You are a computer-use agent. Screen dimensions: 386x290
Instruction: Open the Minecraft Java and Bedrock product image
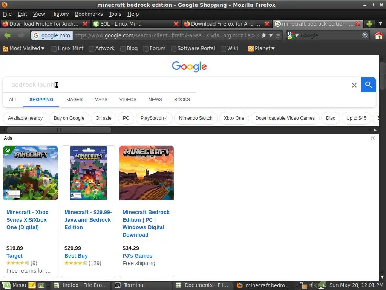tap(89, 173)
